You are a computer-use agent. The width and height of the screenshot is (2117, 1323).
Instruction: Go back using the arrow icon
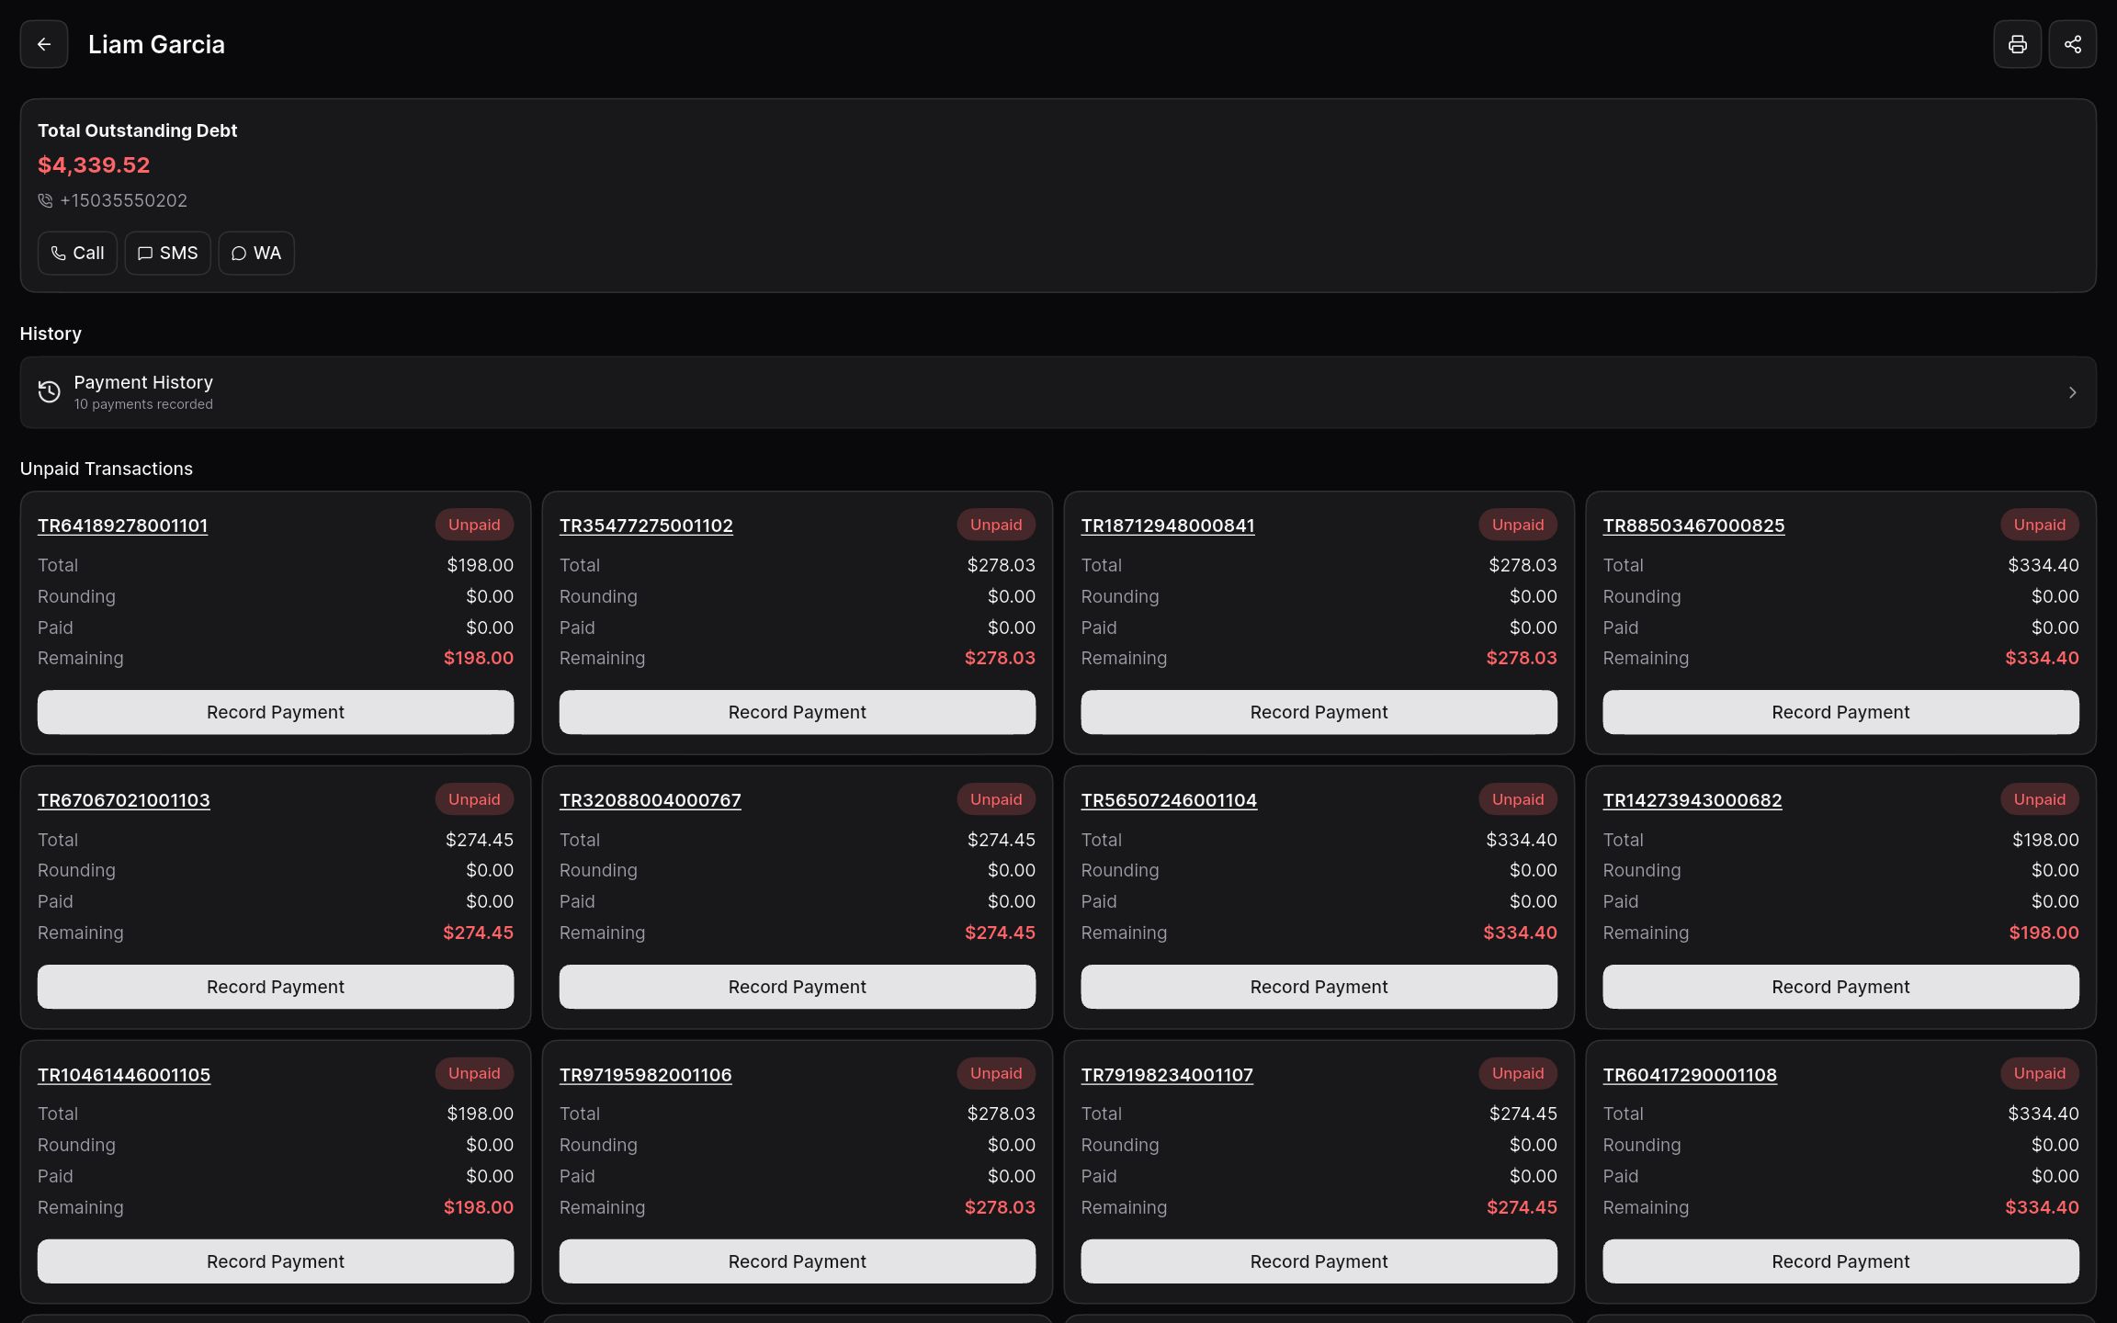click(44, 44)
